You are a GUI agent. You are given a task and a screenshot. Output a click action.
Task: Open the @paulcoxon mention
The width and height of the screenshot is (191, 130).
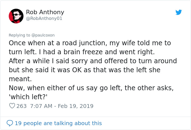click(43, 35)
